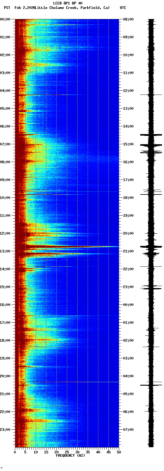Click the UTC time label '18:00'
The width and height of the screenshot is (164, 471).
(128, 198)
